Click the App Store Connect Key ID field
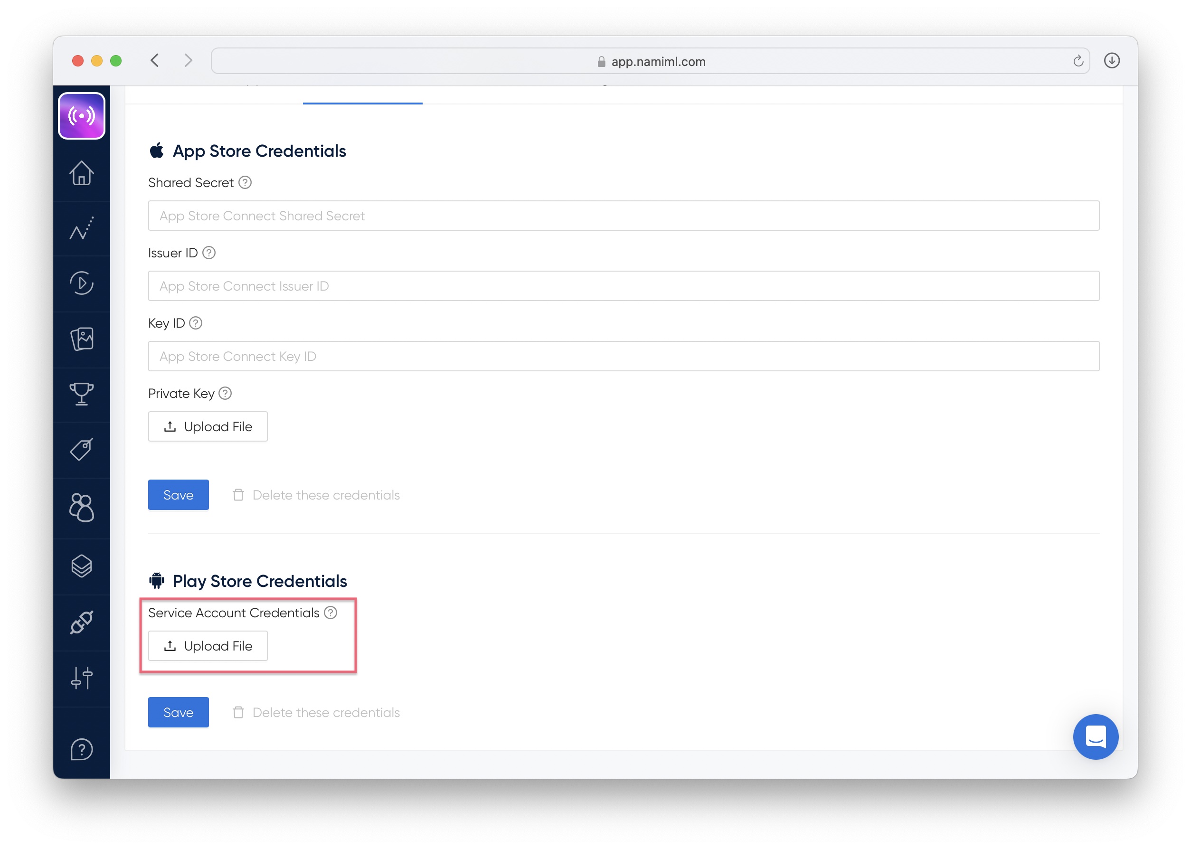This screenshot has height=849, width=1191. 623,357
